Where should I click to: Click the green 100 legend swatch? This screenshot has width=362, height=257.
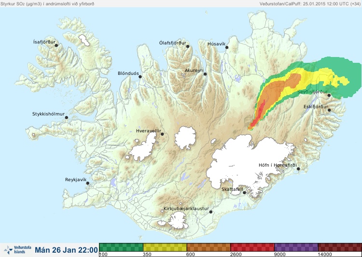click(121, 247)
